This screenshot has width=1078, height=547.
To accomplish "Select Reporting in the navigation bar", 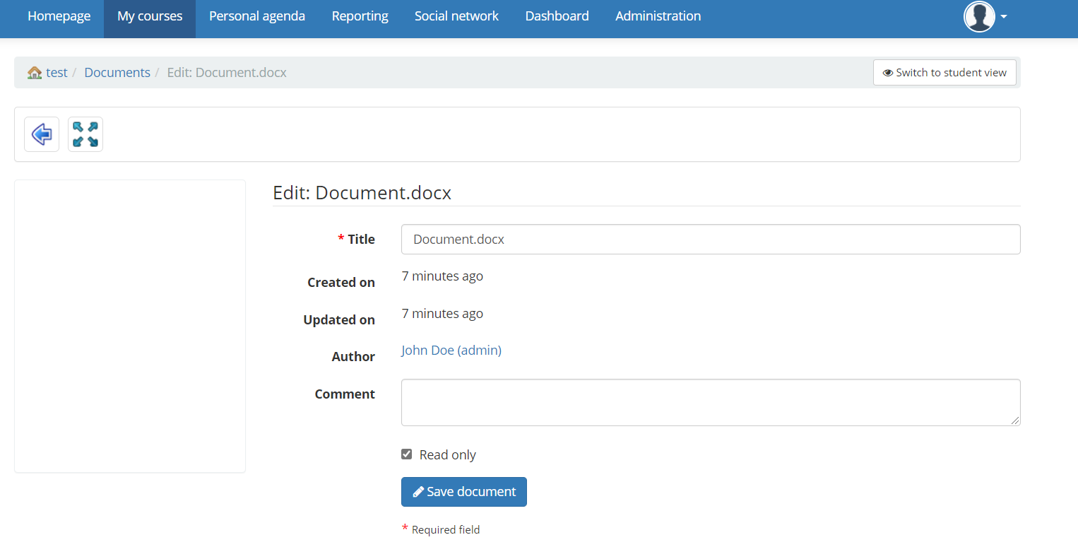I will (360, 16).
